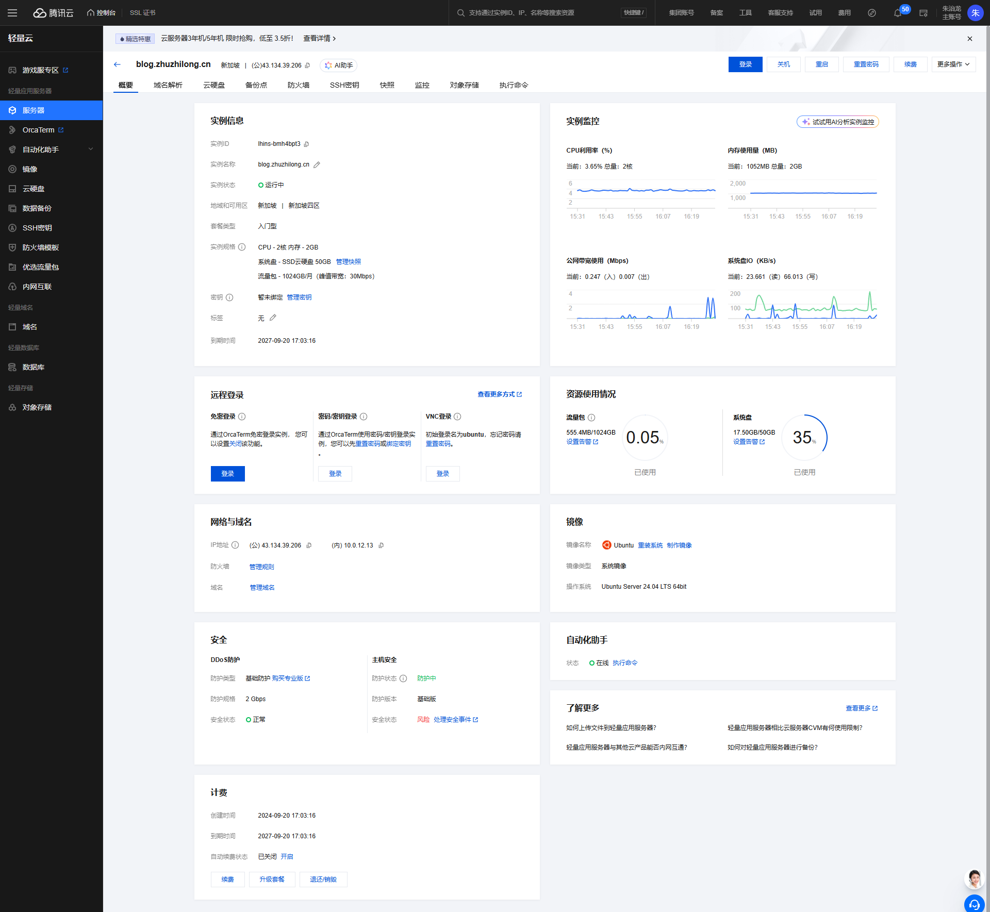Click the blue 登录 button in header

coord(745,64)
